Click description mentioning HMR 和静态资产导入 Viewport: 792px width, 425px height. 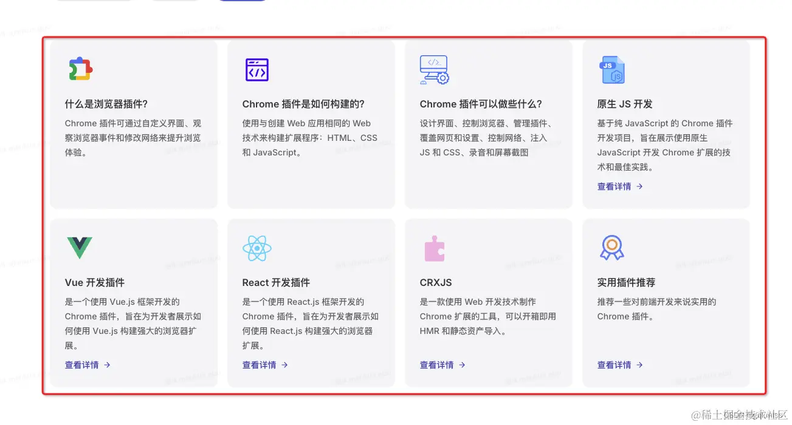pyautogui.click(x=488, y=316)
